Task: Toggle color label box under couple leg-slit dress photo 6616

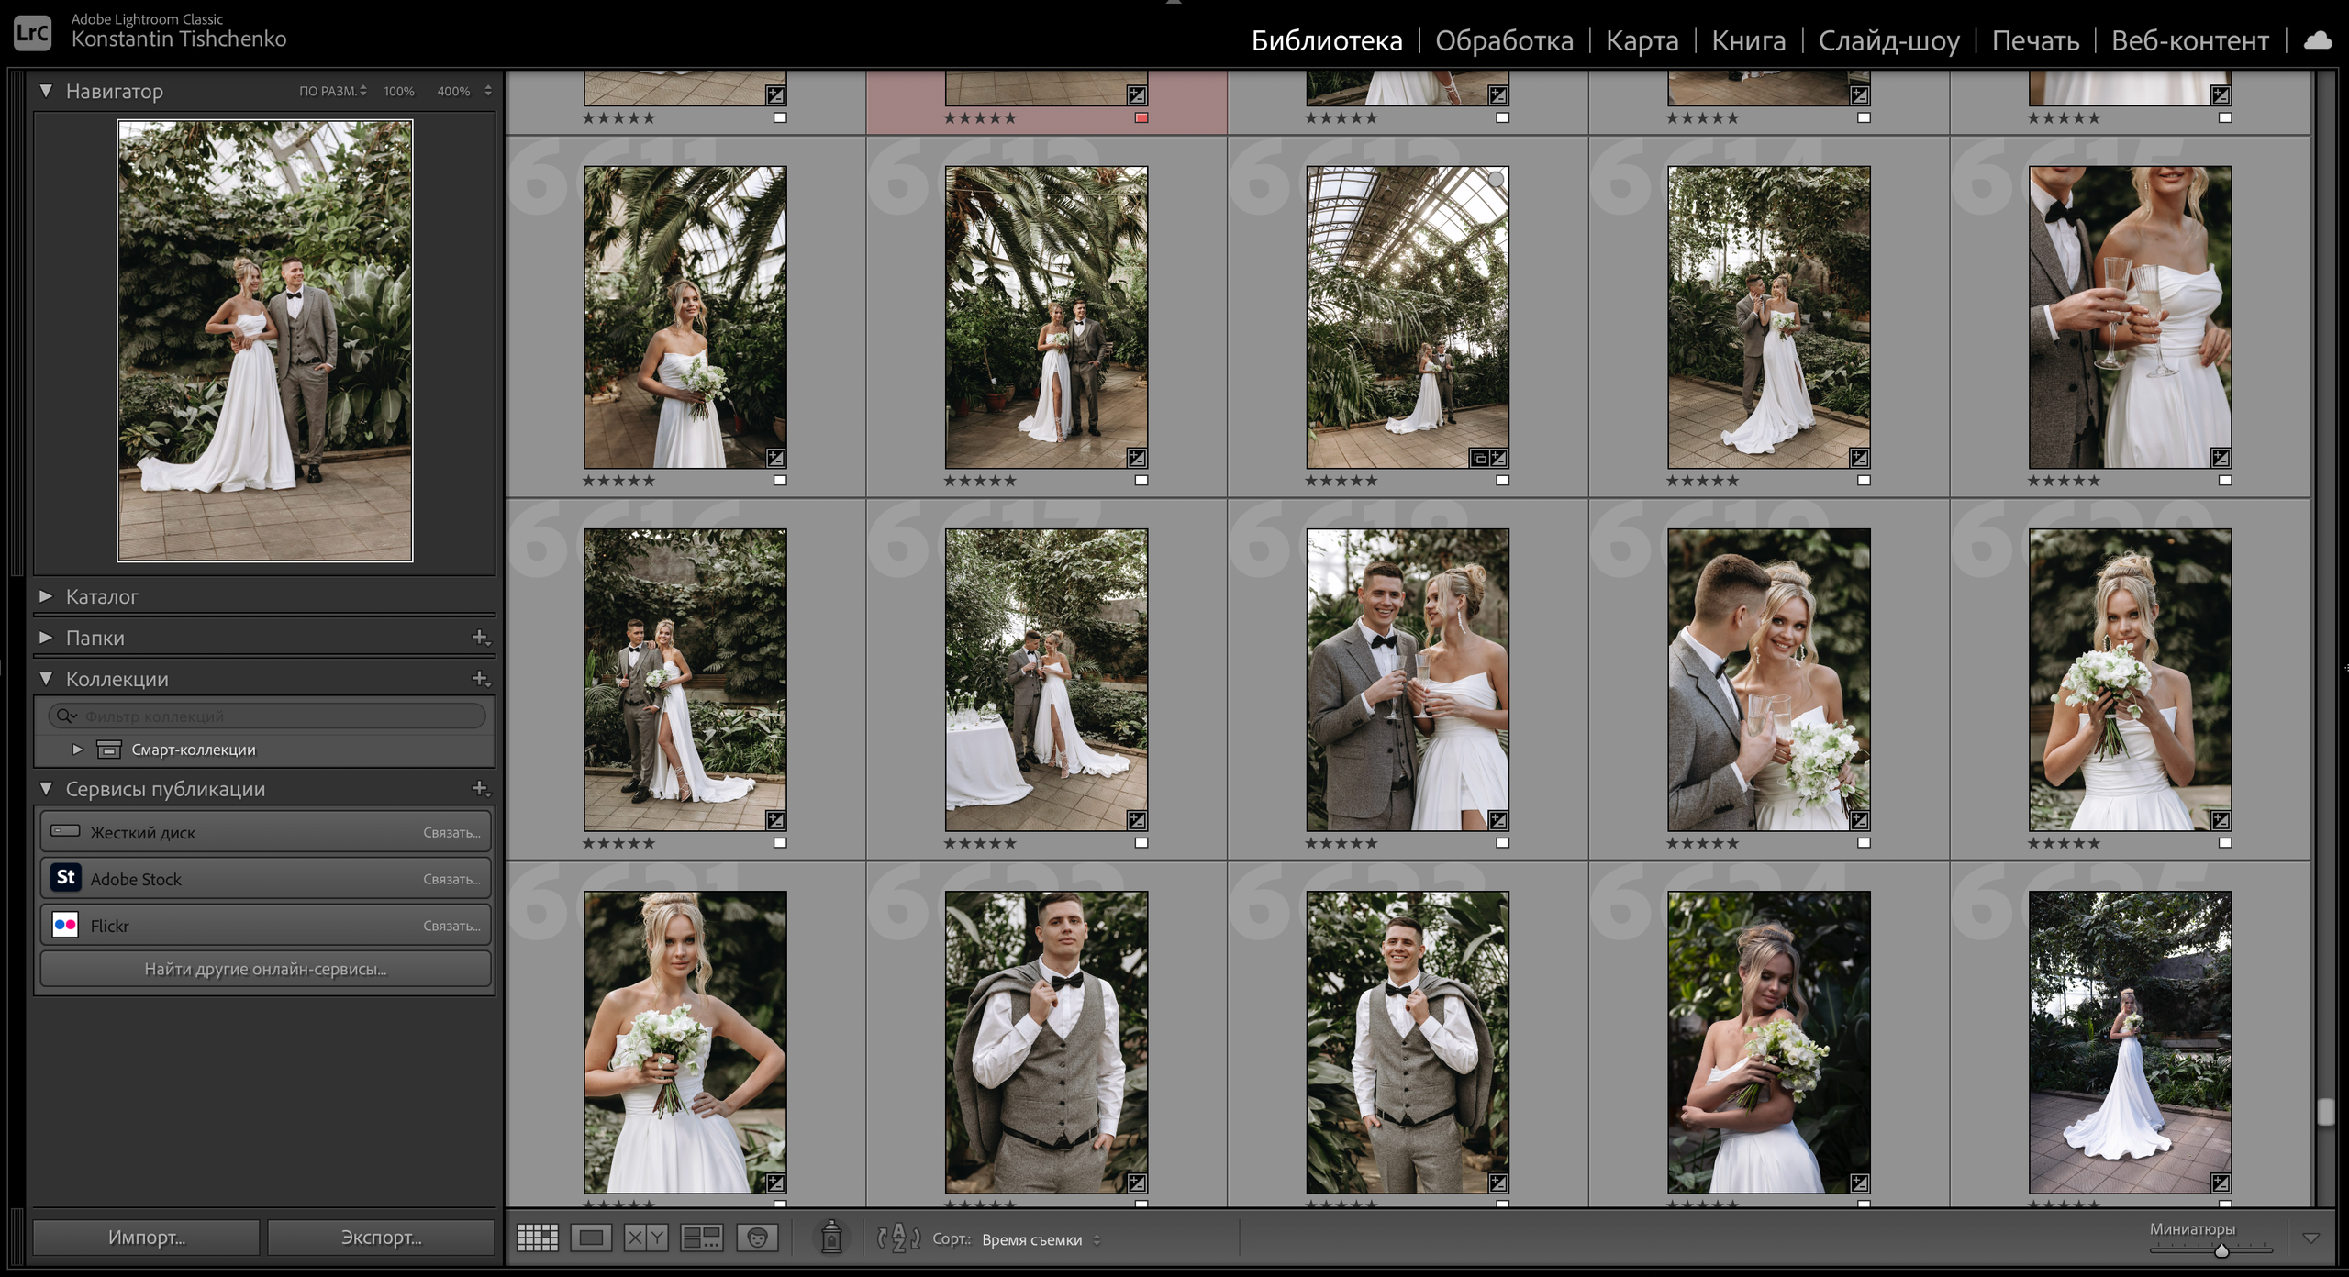Action: coord(780,842)
